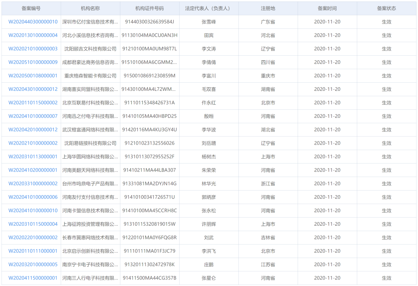Image resolution: width=418 pixels, height=286 pixels.
Task: Open record link W2020331000000002
Action: 33,184
